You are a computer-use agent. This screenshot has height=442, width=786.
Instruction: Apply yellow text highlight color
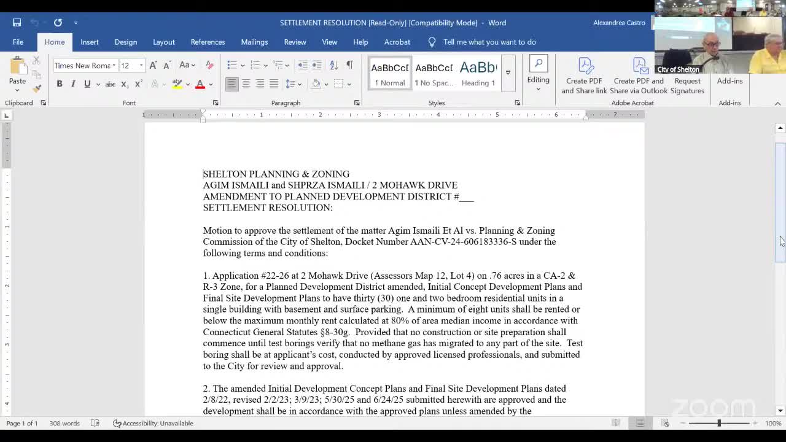click(x=177, y=84)
